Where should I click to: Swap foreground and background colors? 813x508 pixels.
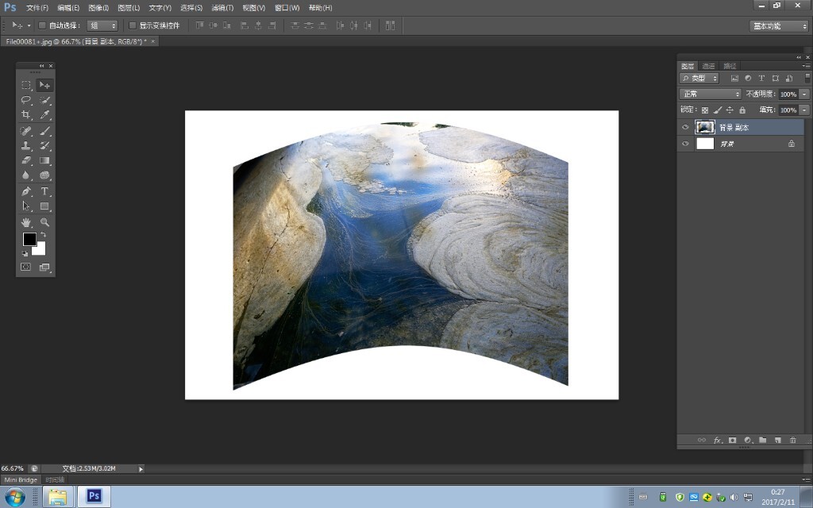[x=44, y=235]
